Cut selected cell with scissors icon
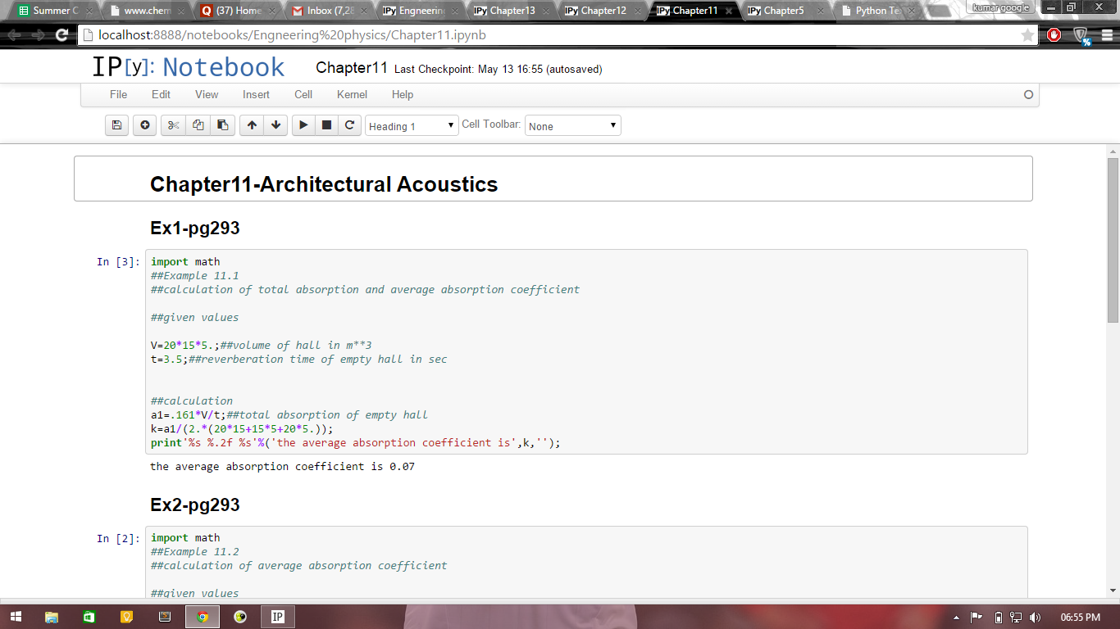This screenshot has width=1120, height=629. 173,125
